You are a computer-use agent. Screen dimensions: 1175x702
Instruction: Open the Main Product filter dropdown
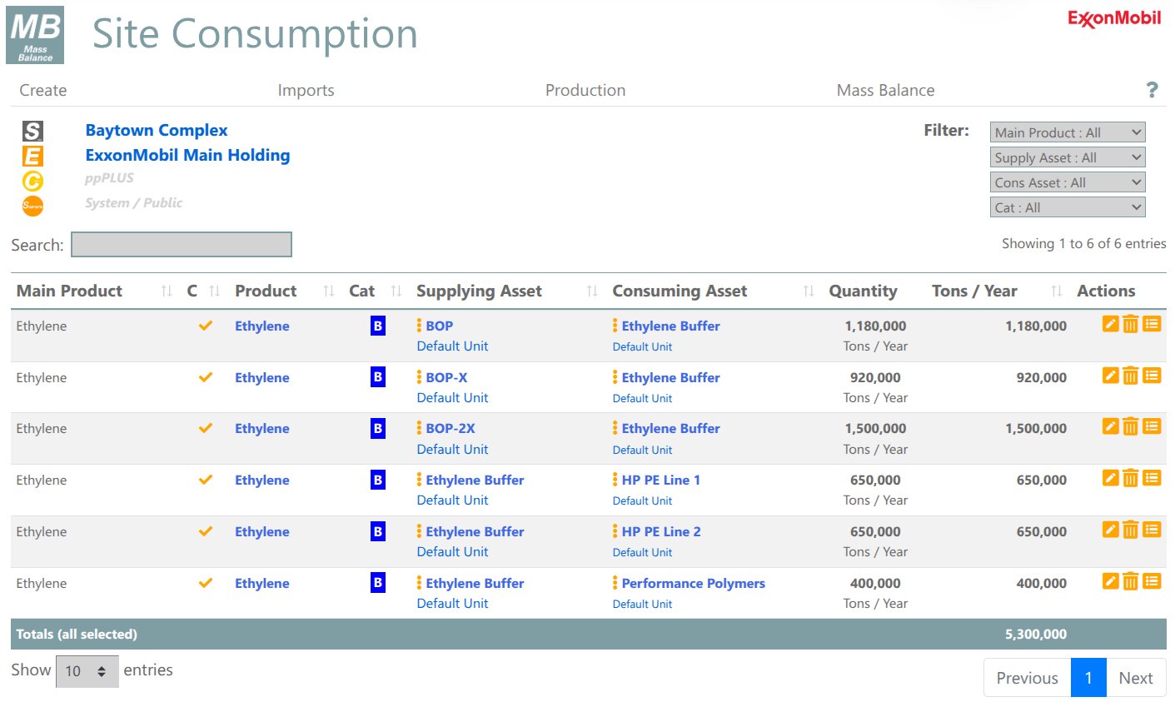(x=1068, y=132)
